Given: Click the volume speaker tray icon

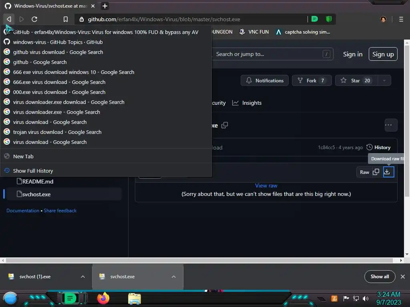Looking at the screenshot, I should pyautogui.click(x=366, y=298).
